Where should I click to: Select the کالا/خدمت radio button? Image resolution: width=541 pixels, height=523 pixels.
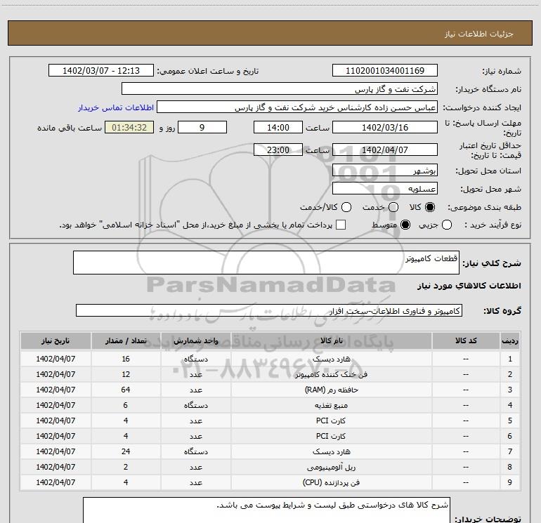tap(346, 207)
